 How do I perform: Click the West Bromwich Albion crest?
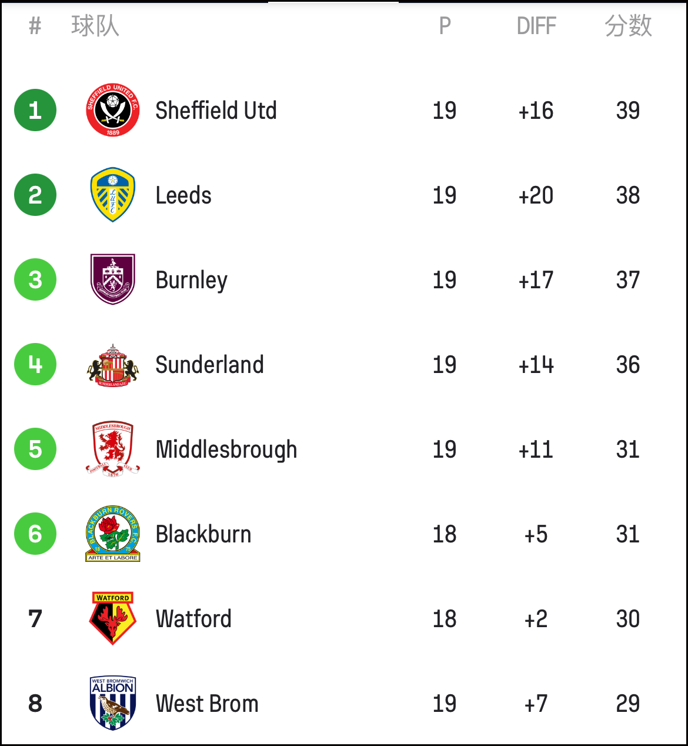tap(113, 703)
